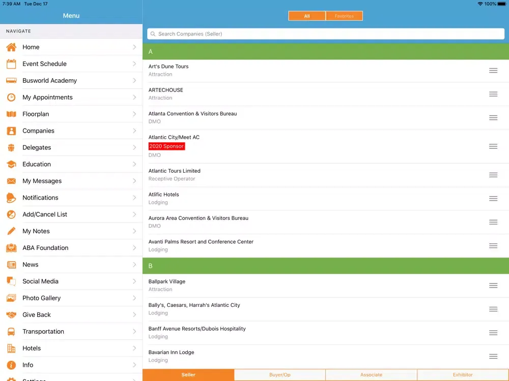Expand Photo Gallery chevron arrow
The image size is (509, 381).
pos(134,298)
